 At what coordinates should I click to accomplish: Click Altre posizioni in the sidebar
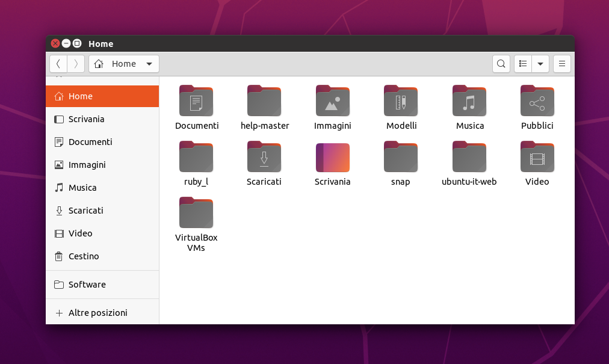(x=102, y=313)
